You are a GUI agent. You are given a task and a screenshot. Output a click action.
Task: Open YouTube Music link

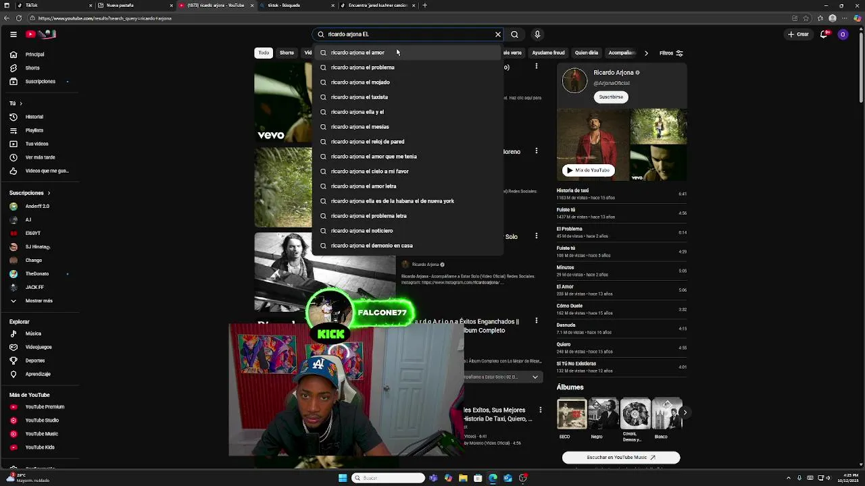[41, 434]
